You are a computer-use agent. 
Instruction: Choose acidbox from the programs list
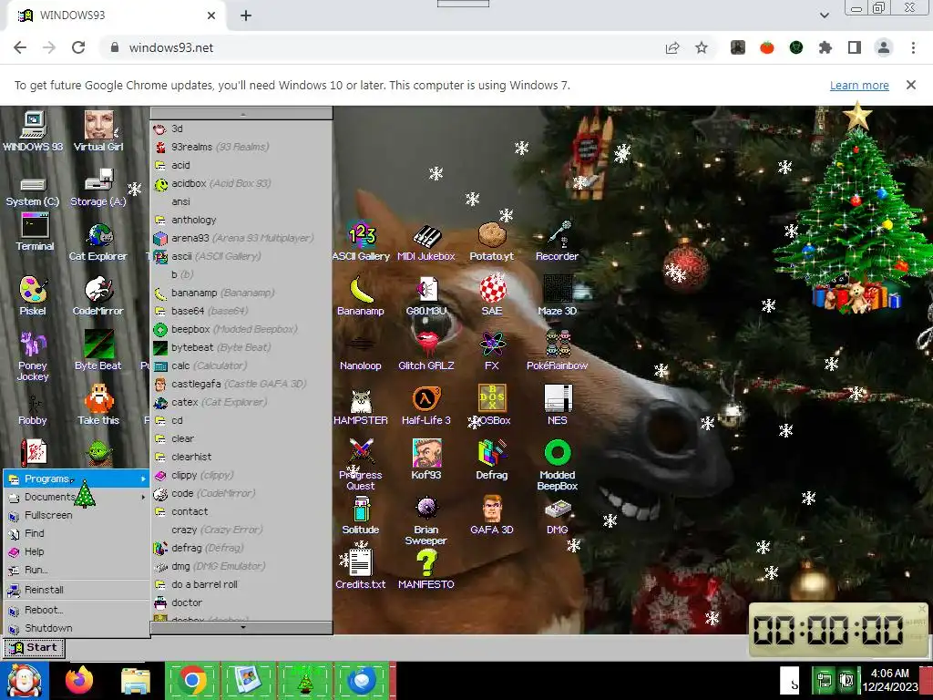click(x=241, y=183)
